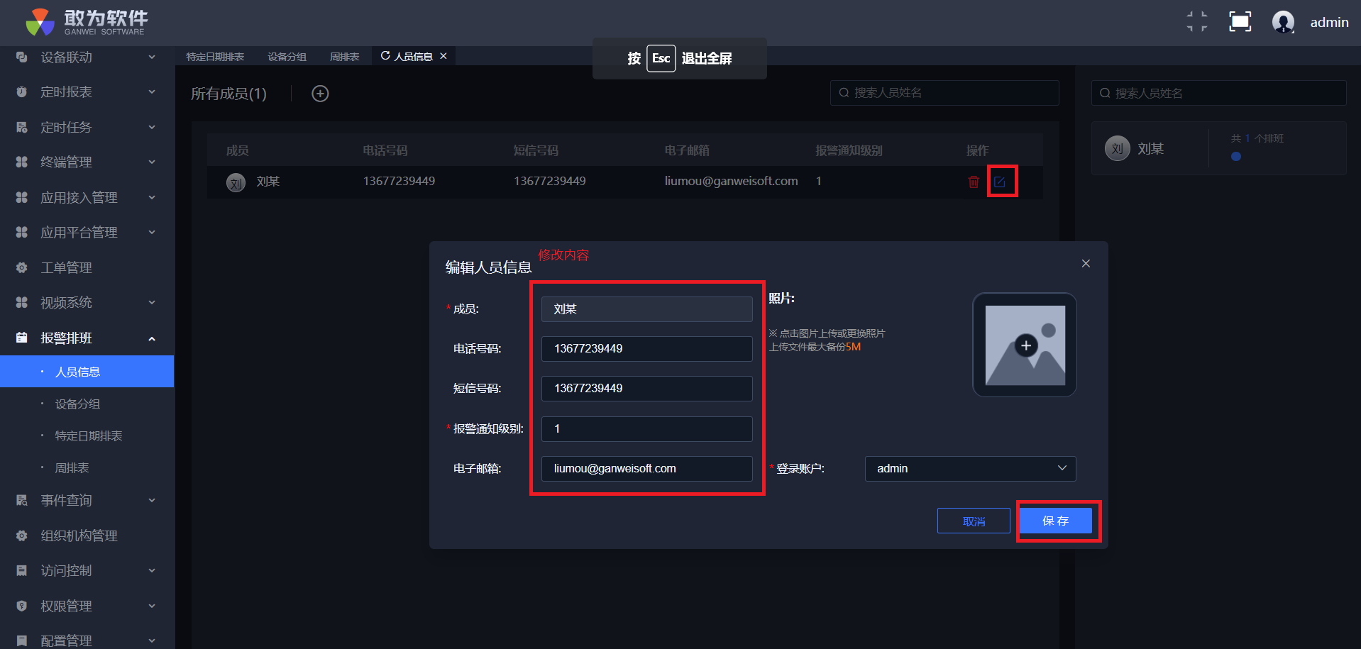Screen dimensions: 1361x649
Task: Click the 报警排班 calendar icon
Action: tap(22, 338)
